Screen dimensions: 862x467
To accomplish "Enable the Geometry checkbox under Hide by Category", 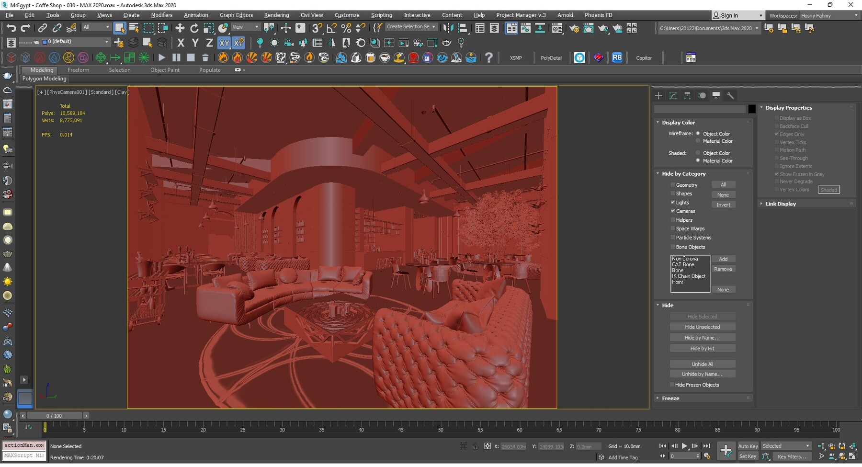I will coord(673,184).
